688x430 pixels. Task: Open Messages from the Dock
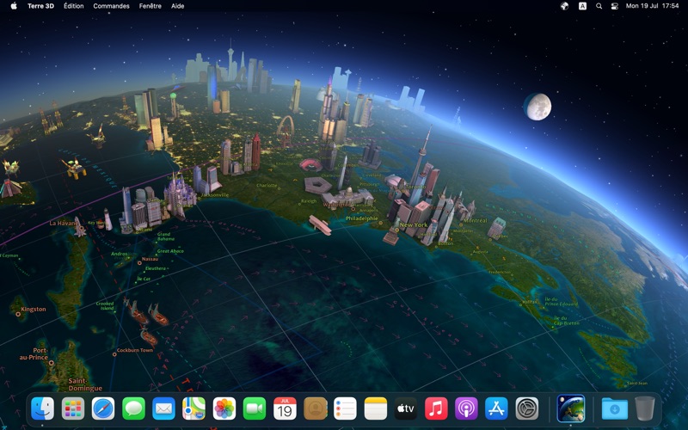[133, 408]
